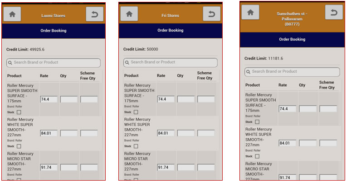The image size is (346, 182).
Task: Select the 91.74 rate field in Laxmi Stores
Action: coord(49,168)
